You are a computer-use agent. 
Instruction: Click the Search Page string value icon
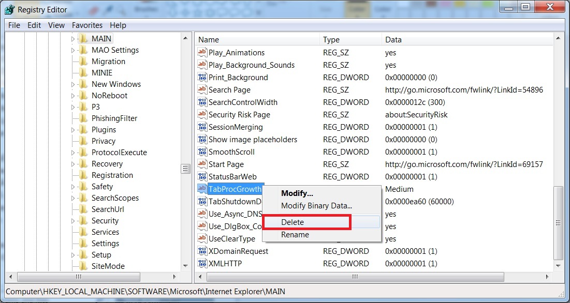click(x=202, y=90)
